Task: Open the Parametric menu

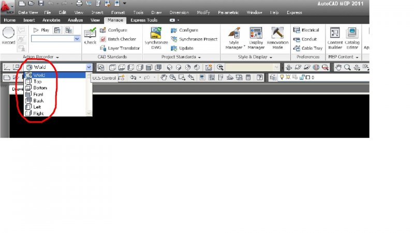Action: [228, 12]
